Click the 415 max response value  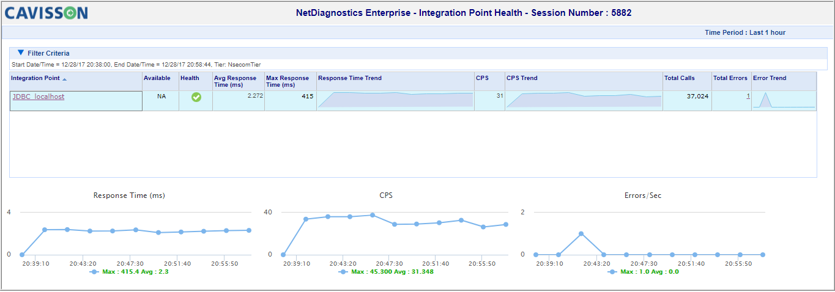[x=308, y=96]
